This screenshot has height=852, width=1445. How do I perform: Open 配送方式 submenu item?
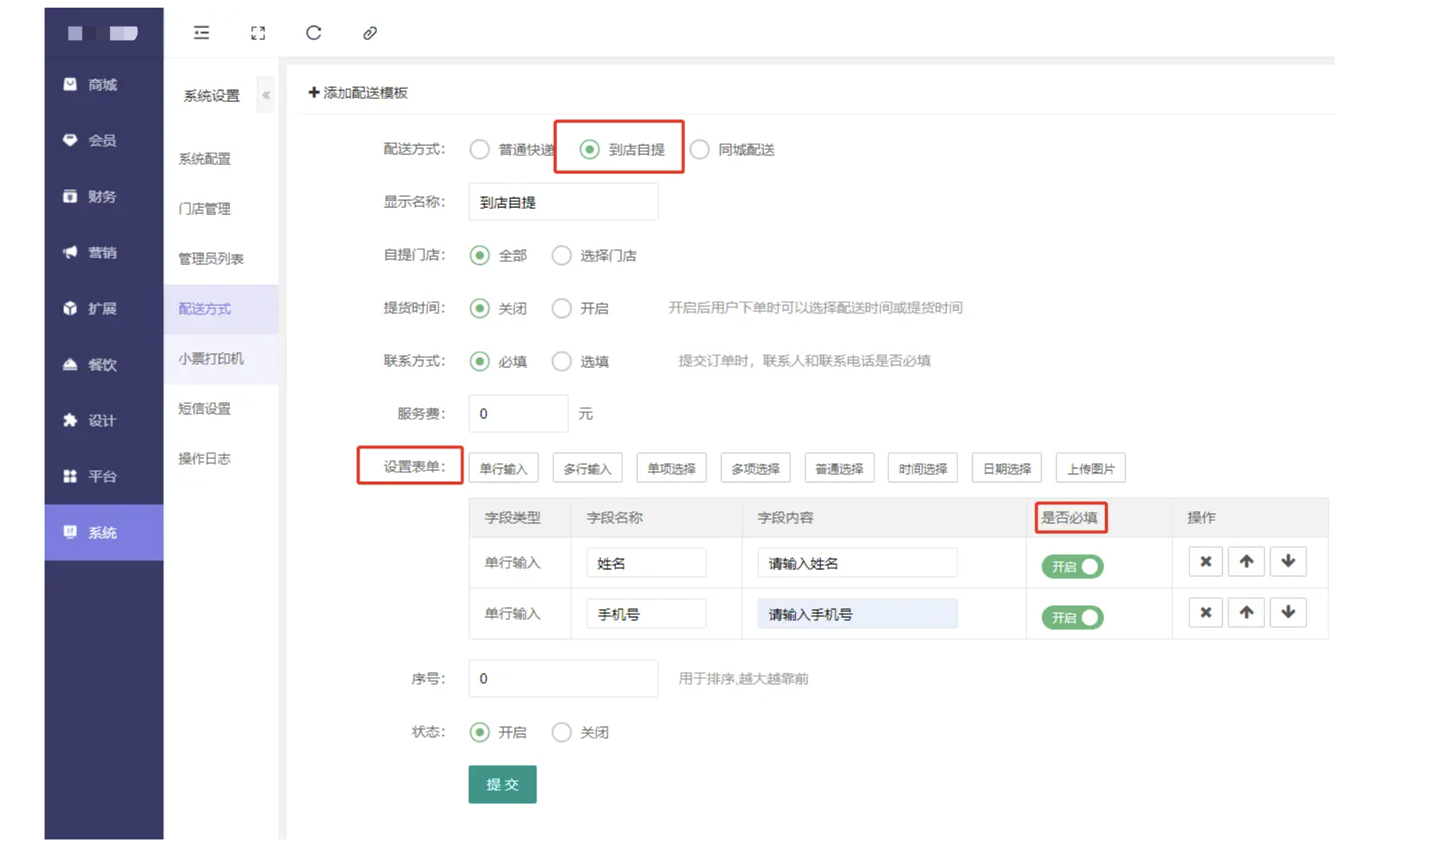(x=221, y=309)
